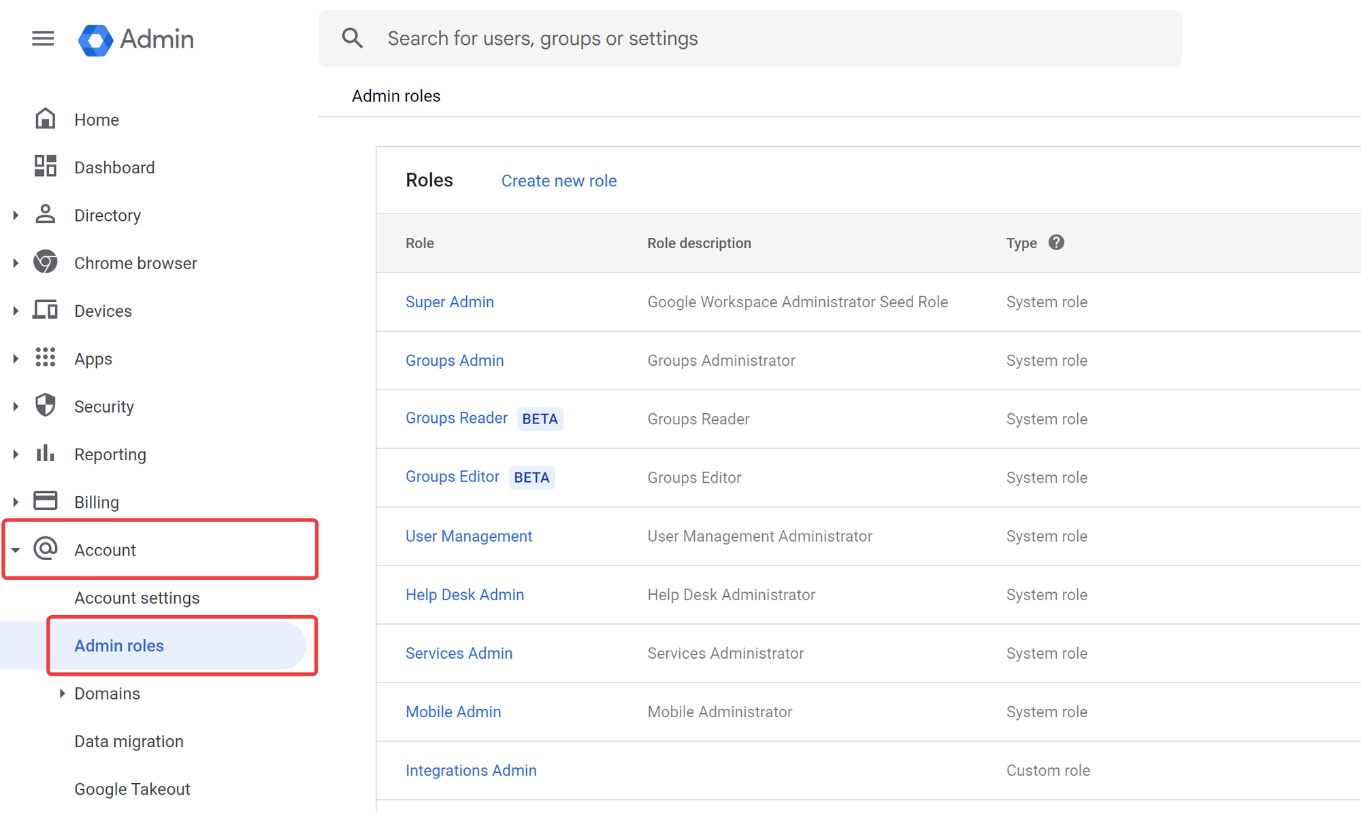This screenshot has width=1361, height=813.
Task: Collapse the Account section arrow
Action: tap(16, 550)
